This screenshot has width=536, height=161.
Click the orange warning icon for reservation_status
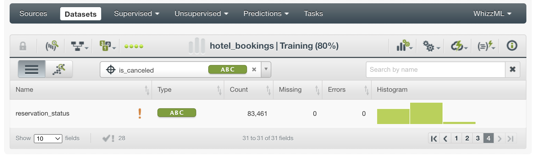click(140, 113)
